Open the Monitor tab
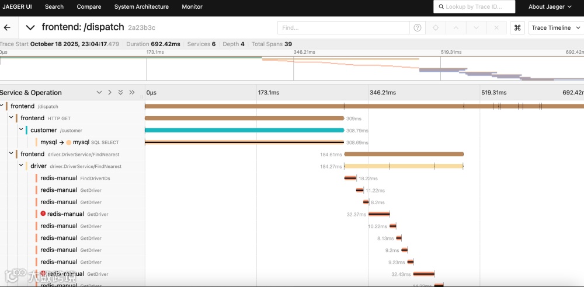 (192, 6)
